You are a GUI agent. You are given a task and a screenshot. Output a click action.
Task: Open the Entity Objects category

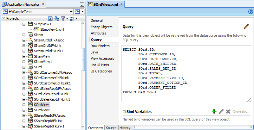(101, 27)
